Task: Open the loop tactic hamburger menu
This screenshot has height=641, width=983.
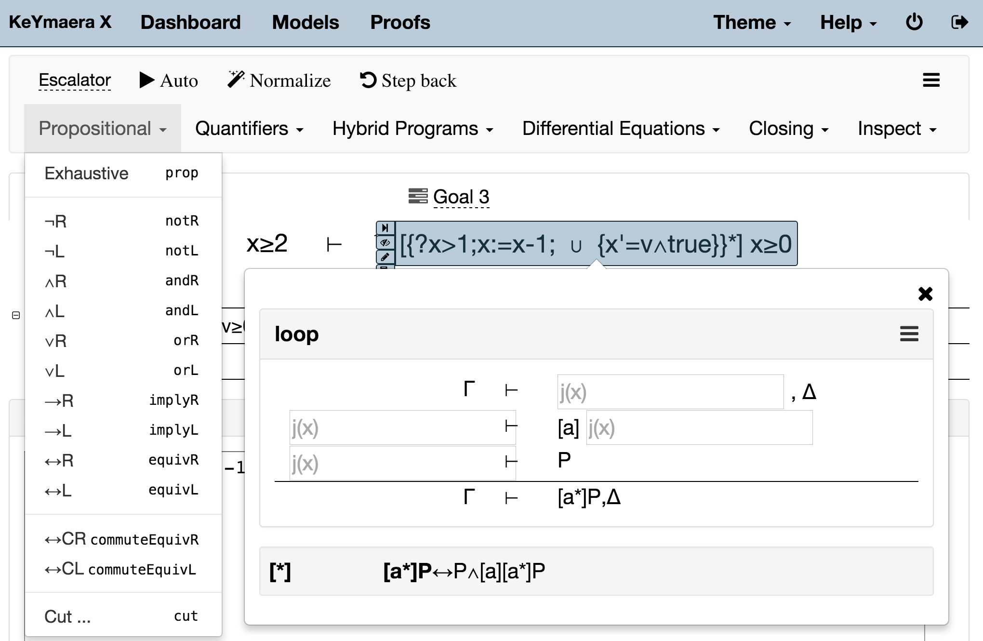Action: tap(909, 334)
